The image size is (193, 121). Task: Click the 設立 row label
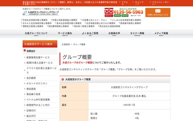tap(74, 105)
